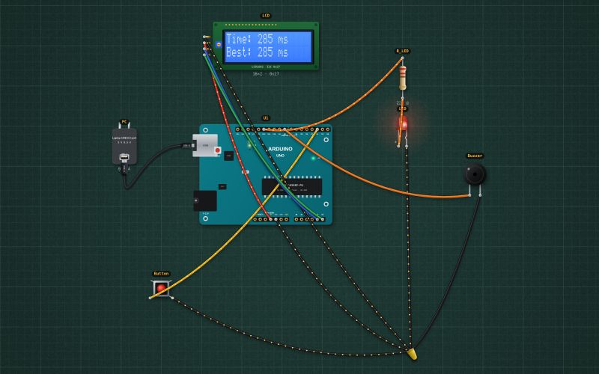Click the 'Buzzer' component label
599x374 pixels.
point(475,156)
